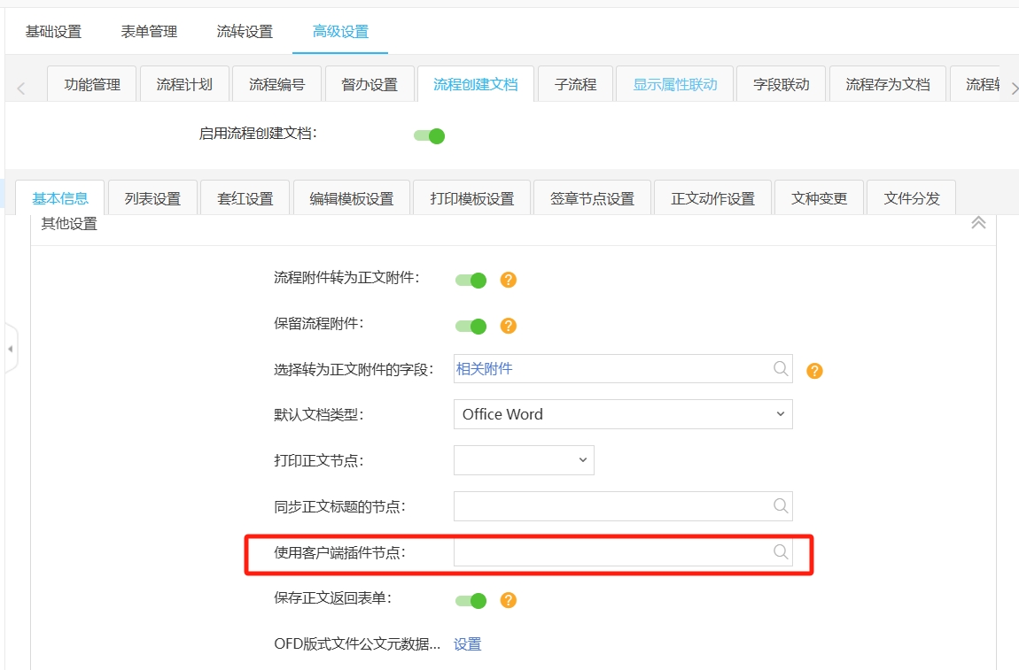Toggle 启用流程创建文档 switch
This screenshot has width=1019, height=670.
[x=429, y=135]
